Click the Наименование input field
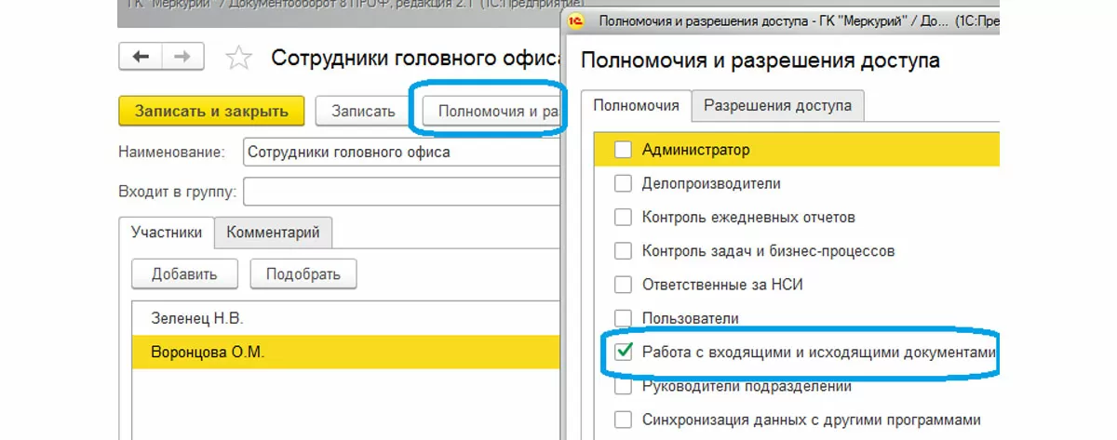 click(x=400, y=153)
